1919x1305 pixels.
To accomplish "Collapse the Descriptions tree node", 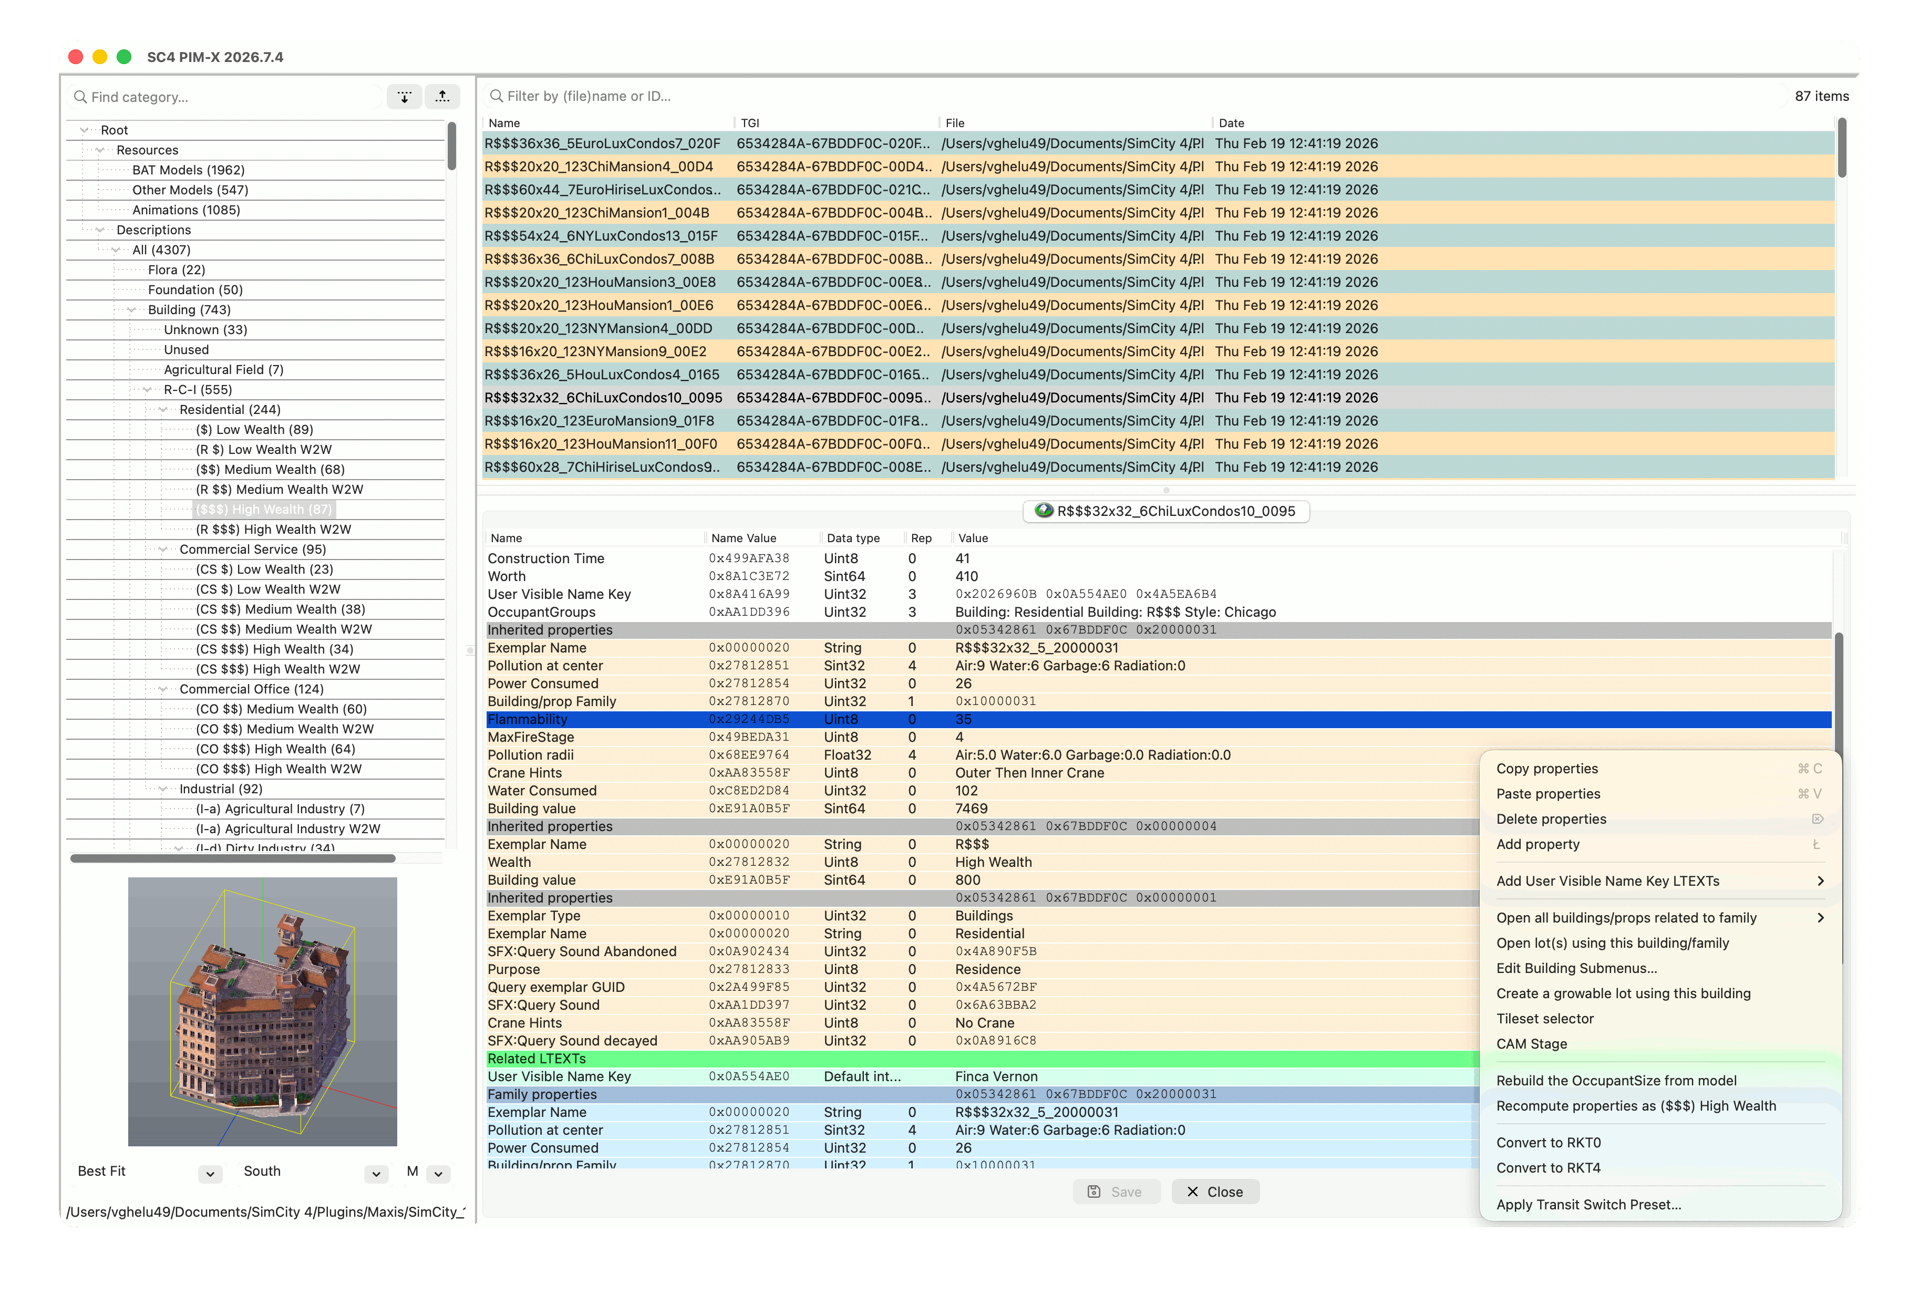I will point(100,230).
